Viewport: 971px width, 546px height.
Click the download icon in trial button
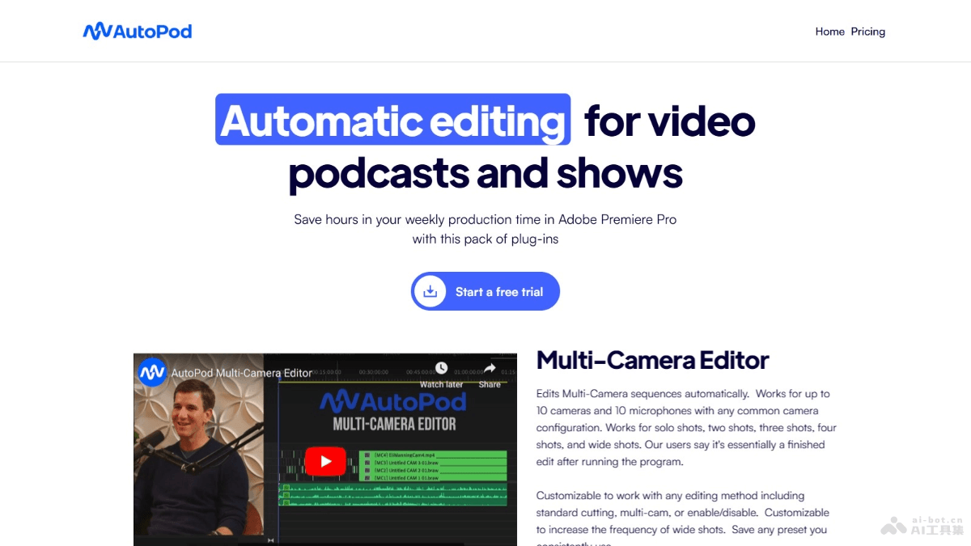click(430, 291)
